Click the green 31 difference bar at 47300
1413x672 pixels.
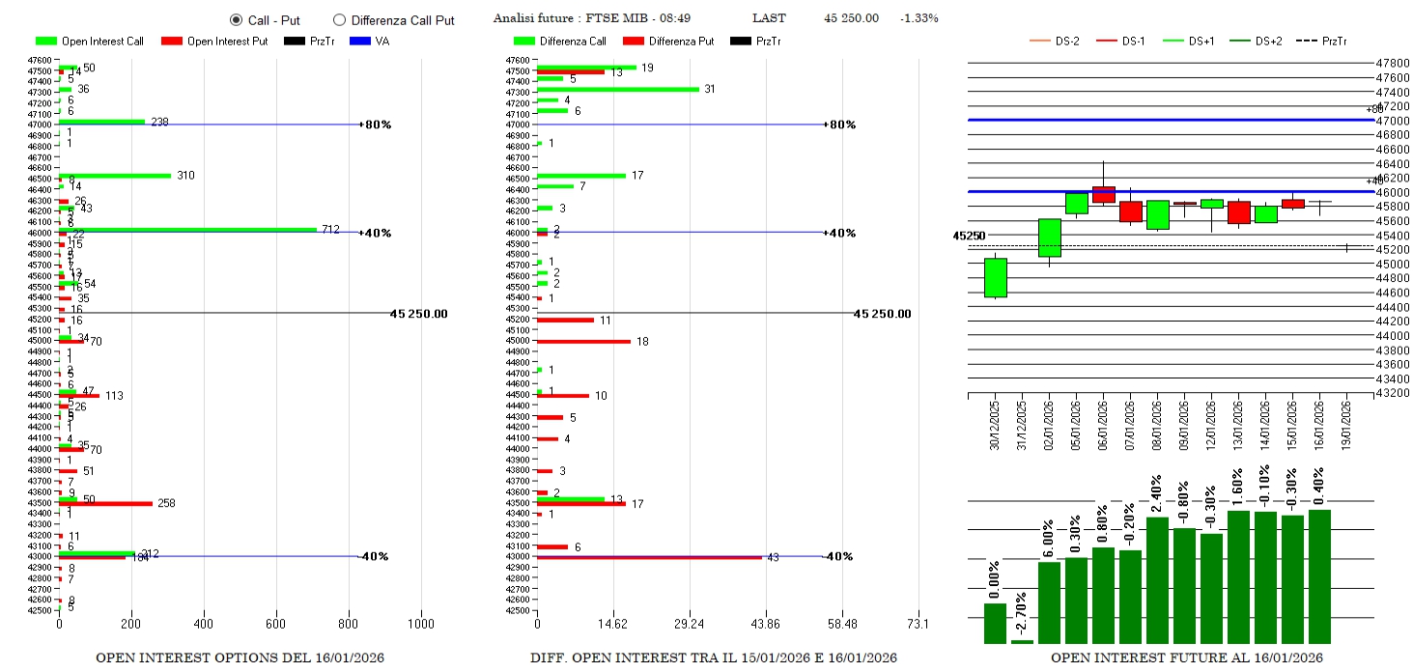pos(617,90)
